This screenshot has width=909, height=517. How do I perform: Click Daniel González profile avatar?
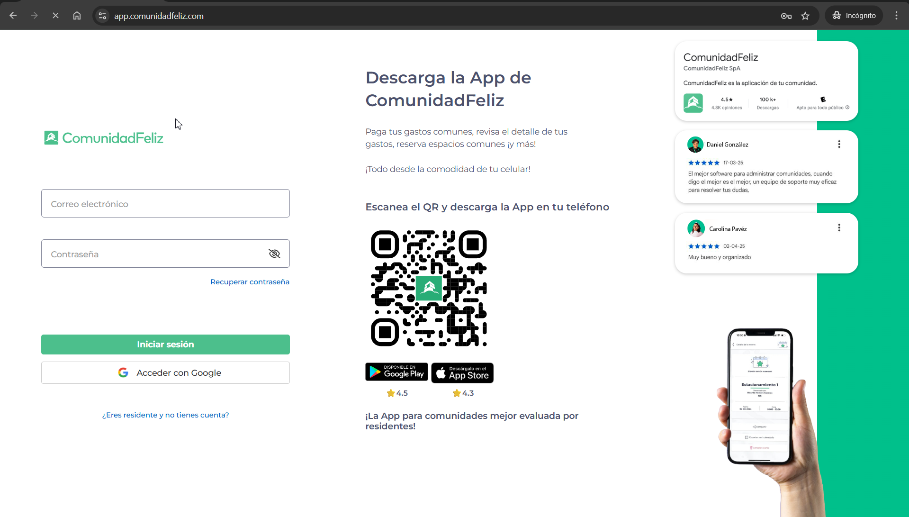(695, 145)
